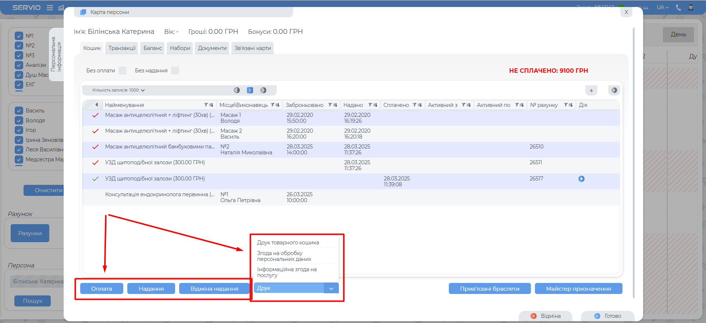
Task: Click the dialog's vertical scrollbar
Action: click(634, 162)
